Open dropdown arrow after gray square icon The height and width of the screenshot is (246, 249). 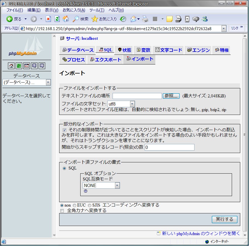point(162,19)
